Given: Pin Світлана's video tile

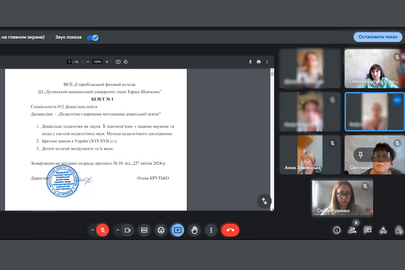Looking at the screenshot, I should coord(360,155).
